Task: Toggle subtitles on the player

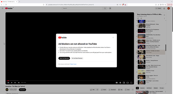Action: click(117, 83)
